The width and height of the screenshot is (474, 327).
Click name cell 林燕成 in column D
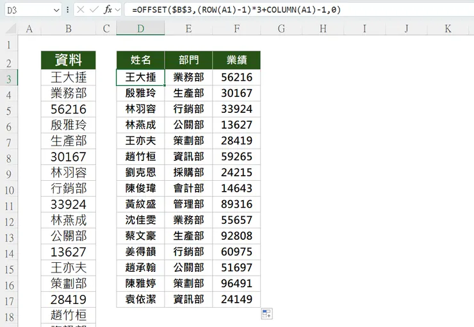click(x=140, y=125)
